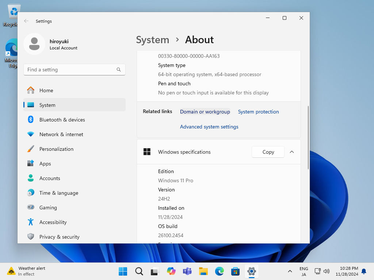Click the Microsoft Edge desktop shortcut
The width and height of the screenshot is (374, 280).
11,53
